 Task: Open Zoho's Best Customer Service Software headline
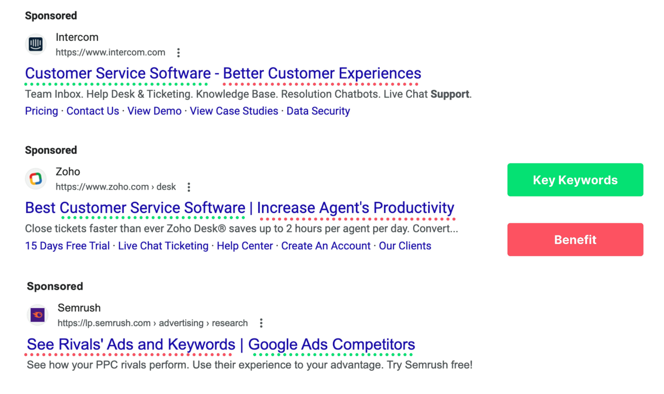239,208
